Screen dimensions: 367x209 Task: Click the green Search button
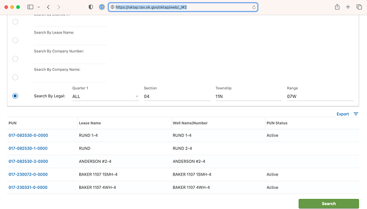pyautogui.click(x=329, y=204)
